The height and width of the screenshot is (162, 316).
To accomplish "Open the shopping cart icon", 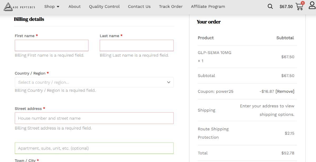I will [x=299, y=7].
